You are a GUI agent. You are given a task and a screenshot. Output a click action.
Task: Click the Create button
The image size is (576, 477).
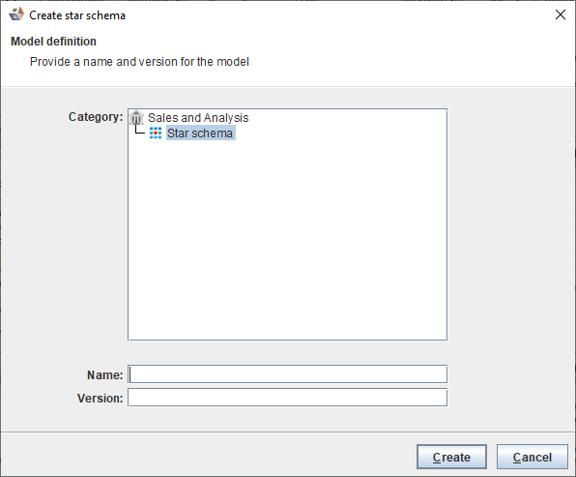click(x=451, y=457)
